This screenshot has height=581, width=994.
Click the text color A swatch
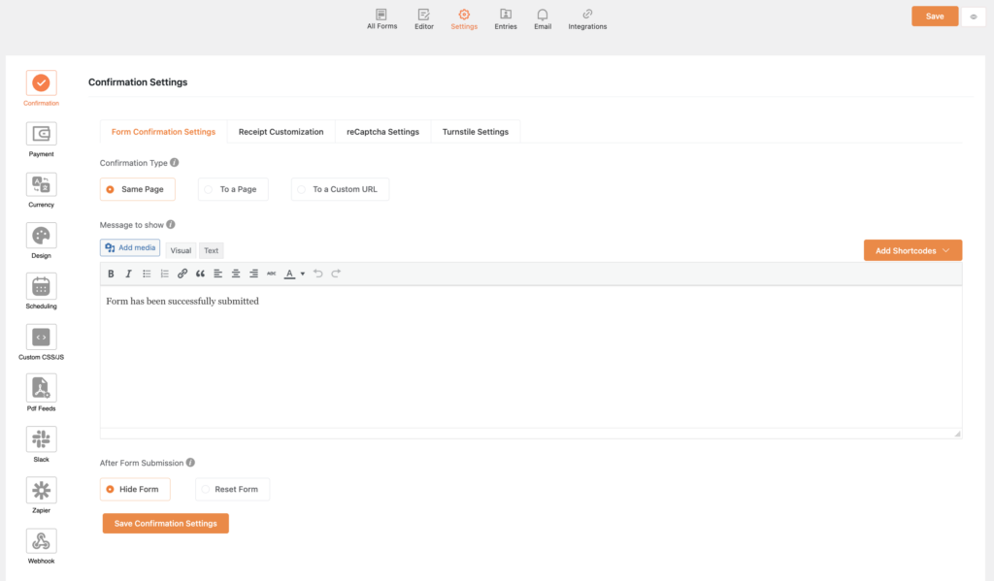[x=289, y=274]
